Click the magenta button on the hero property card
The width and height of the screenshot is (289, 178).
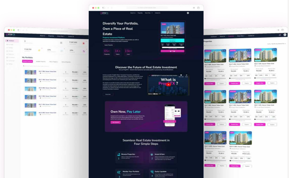(x=172, y=51)
